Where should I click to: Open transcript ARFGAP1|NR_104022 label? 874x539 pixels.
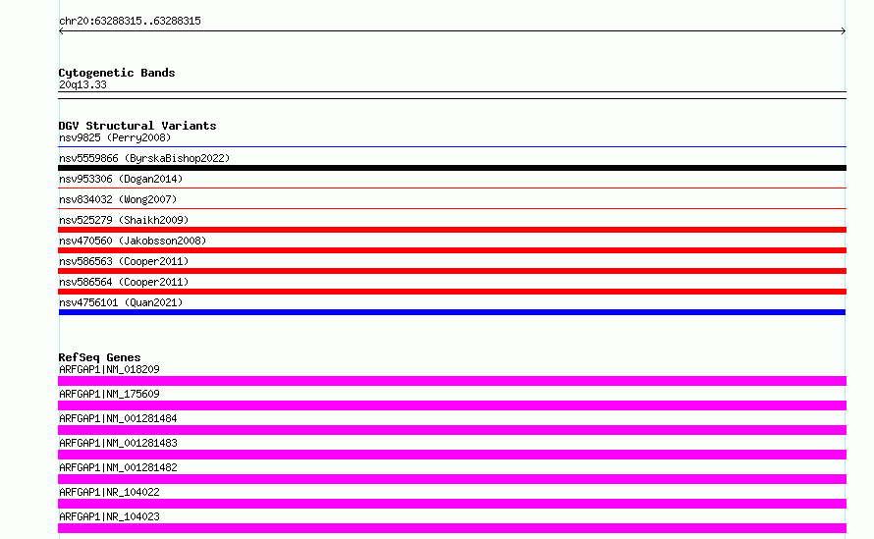coord(109,492)
